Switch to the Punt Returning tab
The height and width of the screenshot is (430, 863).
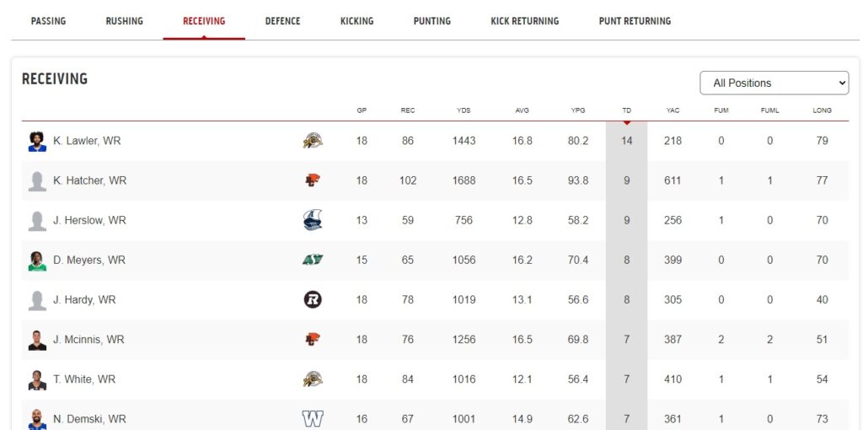click(x=635, y=21)
